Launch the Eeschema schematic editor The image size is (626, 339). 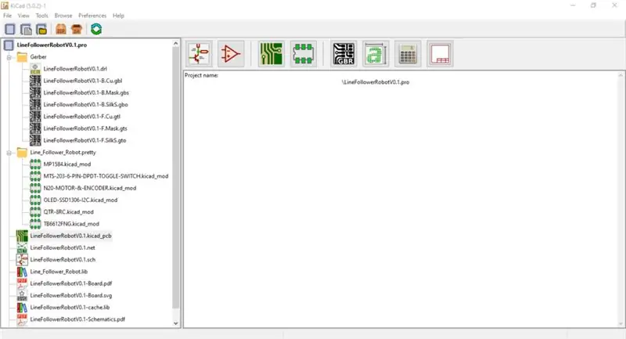coord(199,54)
